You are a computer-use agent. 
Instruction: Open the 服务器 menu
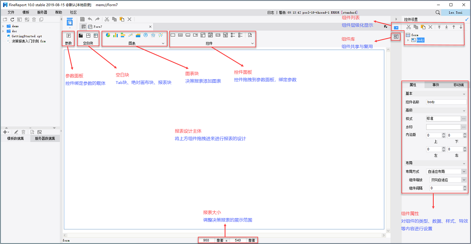point(42,13)
